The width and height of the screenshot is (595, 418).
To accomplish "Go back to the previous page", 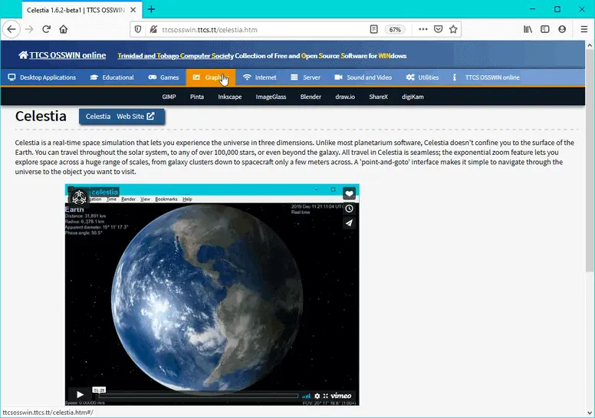I will click(x=12, y=29).
